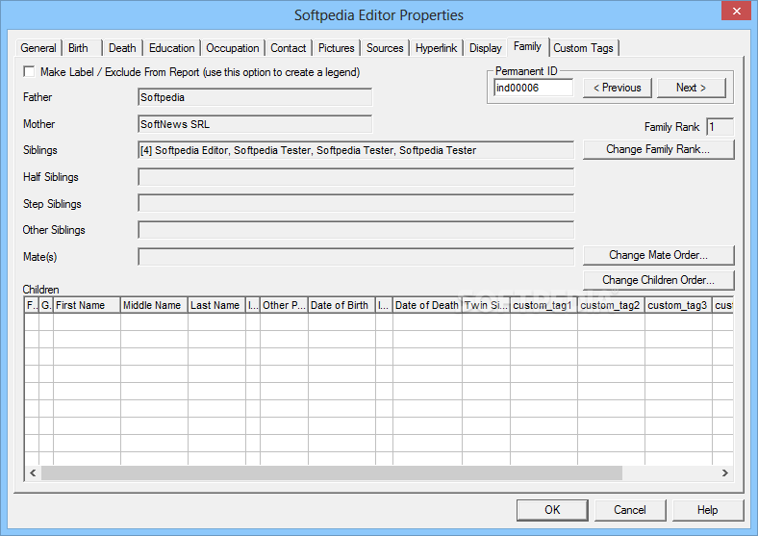This screenshot has width=758, height=536.
Task: Click the Mother field showing SoftNews SRL
Action: (255, 124)
